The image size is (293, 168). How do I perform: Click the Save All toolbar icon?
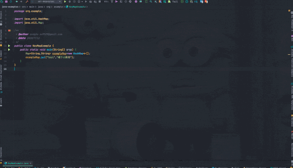(x=6, y=1)
